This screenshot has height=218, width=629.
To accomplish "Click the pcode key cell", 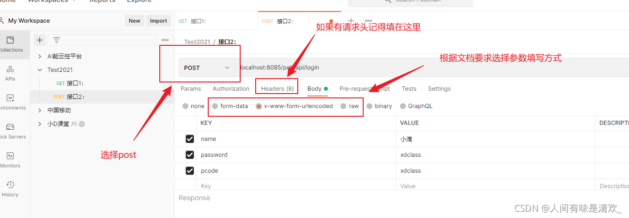I will click(x=296, y=171).
